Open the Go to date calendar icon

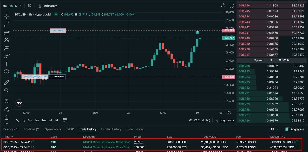[65, 120]
